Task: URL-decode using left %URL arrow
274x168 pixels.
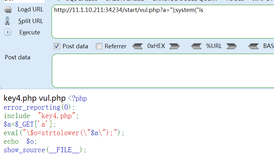Action: pyautogui.click(x=196, y=46)
